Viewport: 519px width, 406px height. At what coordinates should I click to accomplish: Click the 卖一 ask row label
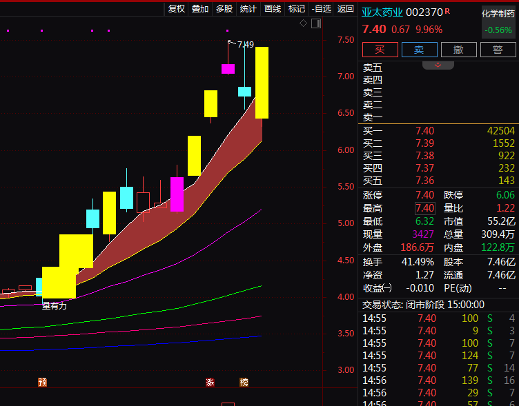click(373, 117)
